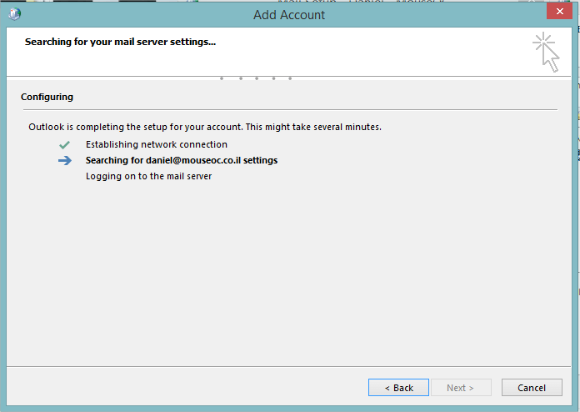Click the green checkmark beside Establishing network connection

64,145
